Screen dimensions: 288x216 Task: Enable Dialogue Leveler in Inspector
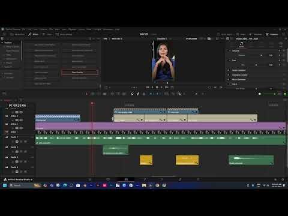pyautogui.click(x=229, y=75)
